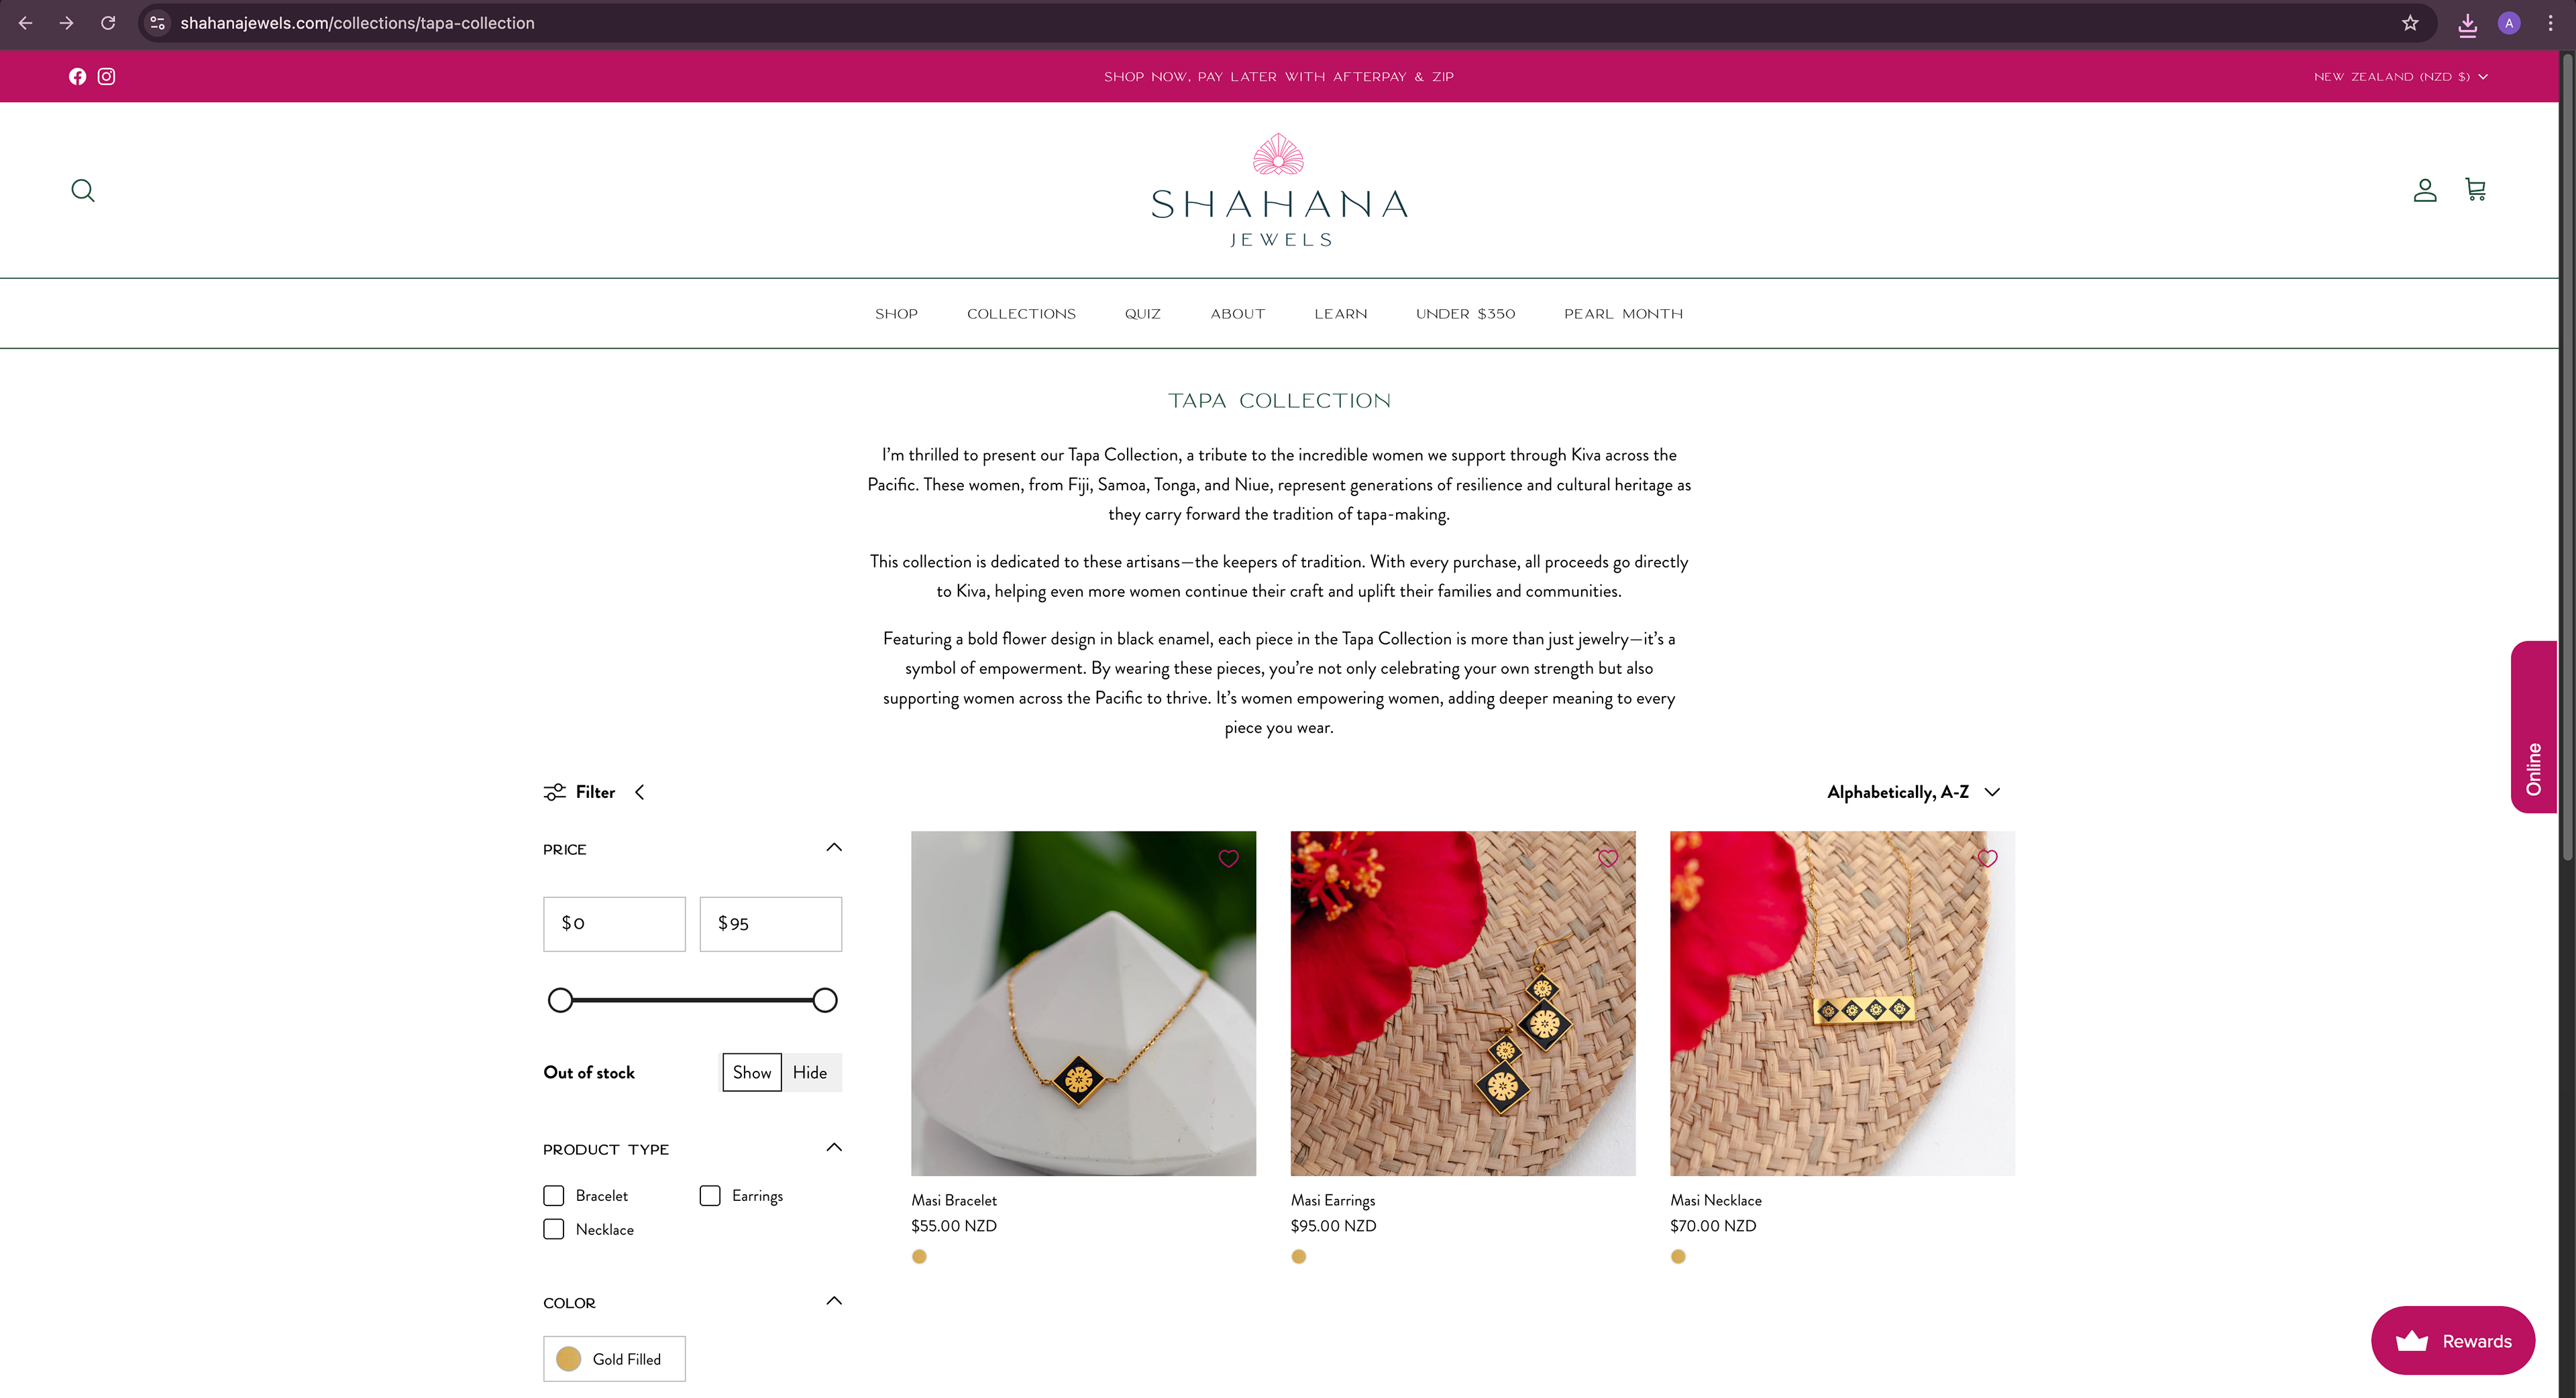The width and height of the screenshot is (2576, 1398).
Task: Open the shopping cart icon
Action: pyautogui.click(x=2475, y=190)
